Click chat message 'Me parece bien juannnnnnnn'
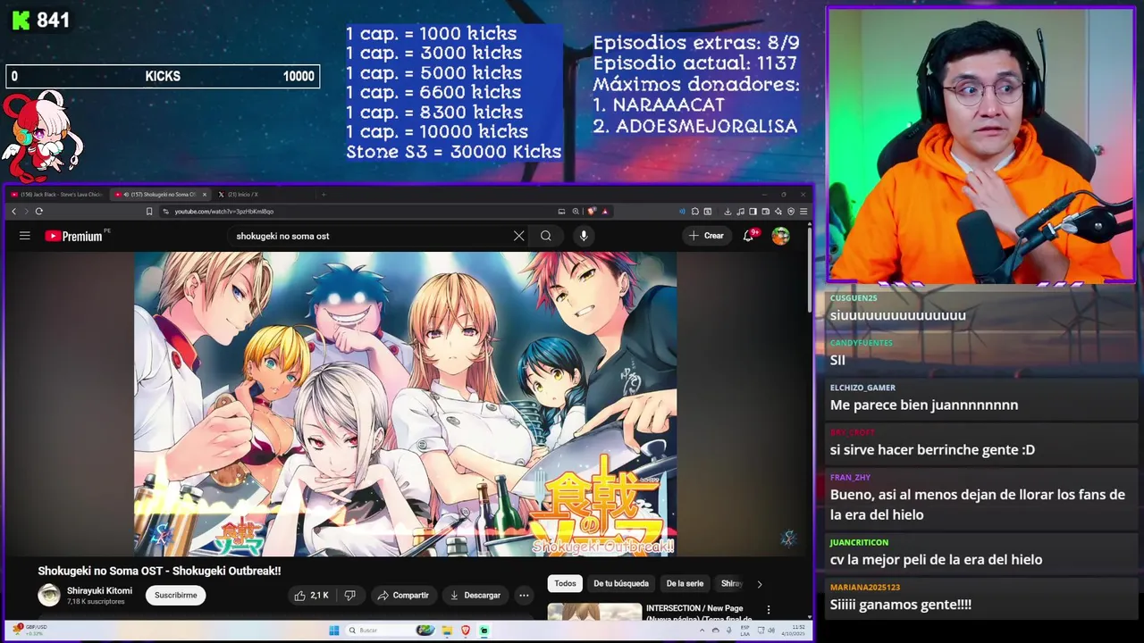The width and height of the screenshot is (1144, 643). [x=924, y=405]
